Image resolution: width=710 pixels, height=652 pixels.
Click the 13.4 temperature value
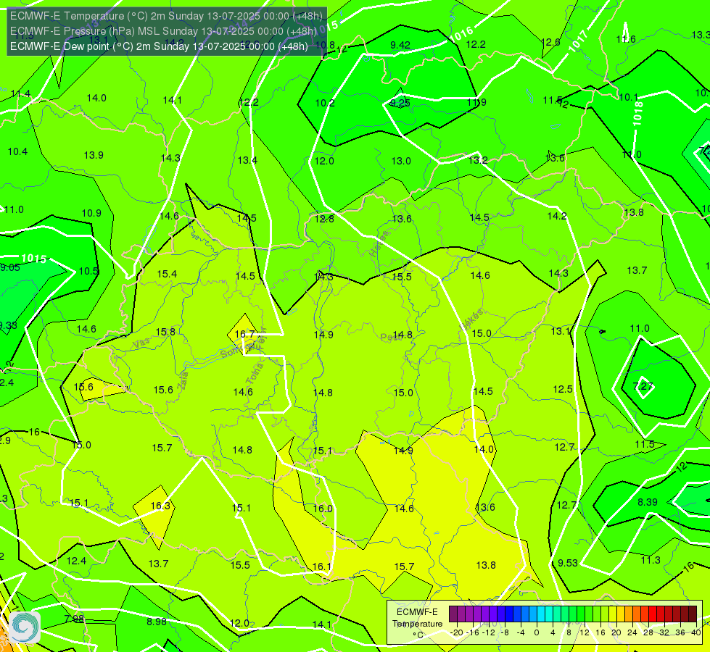coord(248,160)
